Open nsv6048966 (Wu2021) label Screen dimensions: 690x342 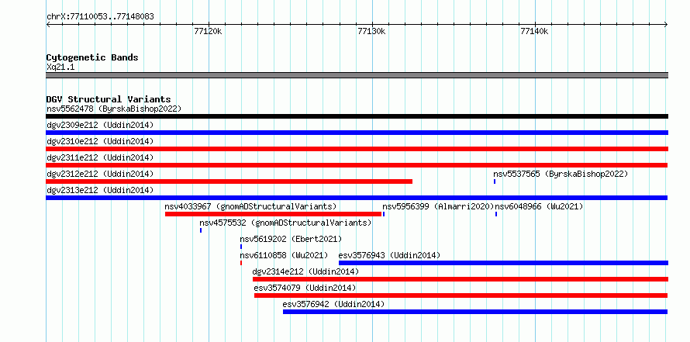pyautogui.click(x=539, y=206)
